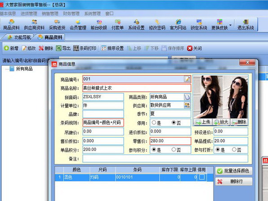Click 新增 to add a product
The width and height of the screenshot is (268, 201).
point(11,48)
